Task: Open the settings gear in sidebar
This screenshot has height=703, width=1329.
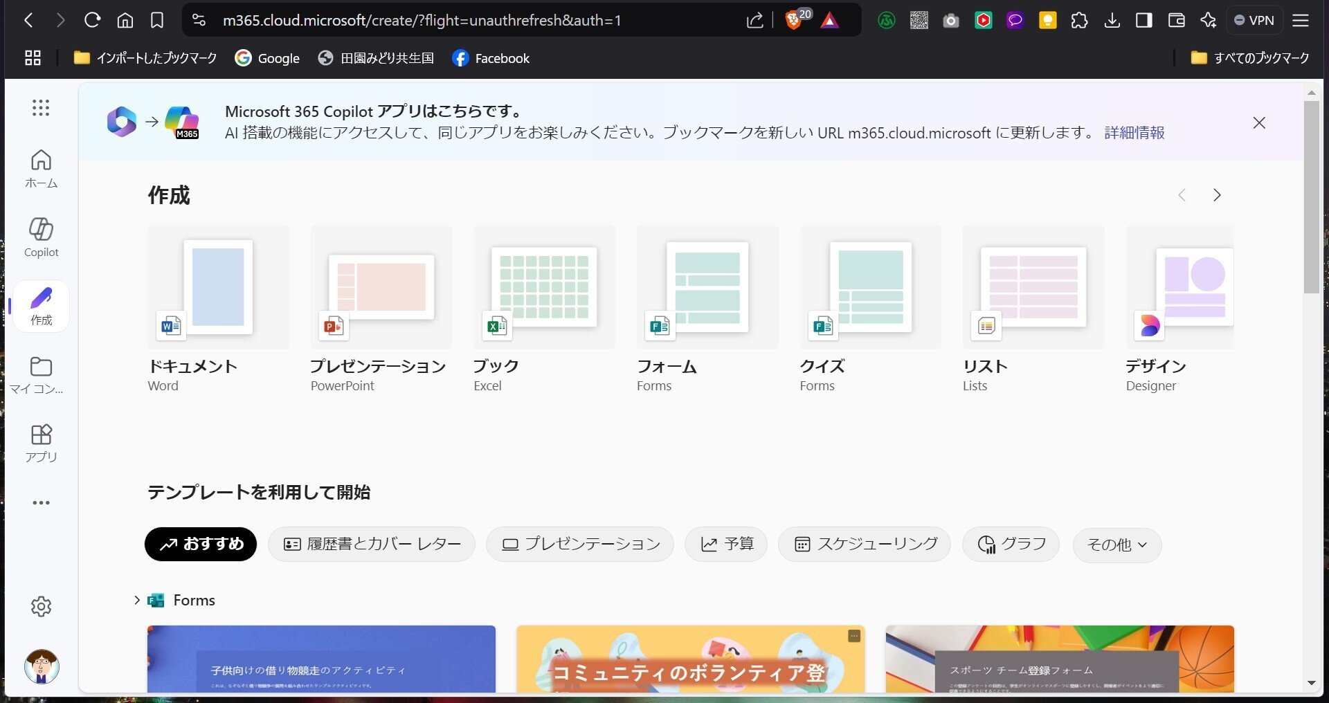Action: pos(41,606)
